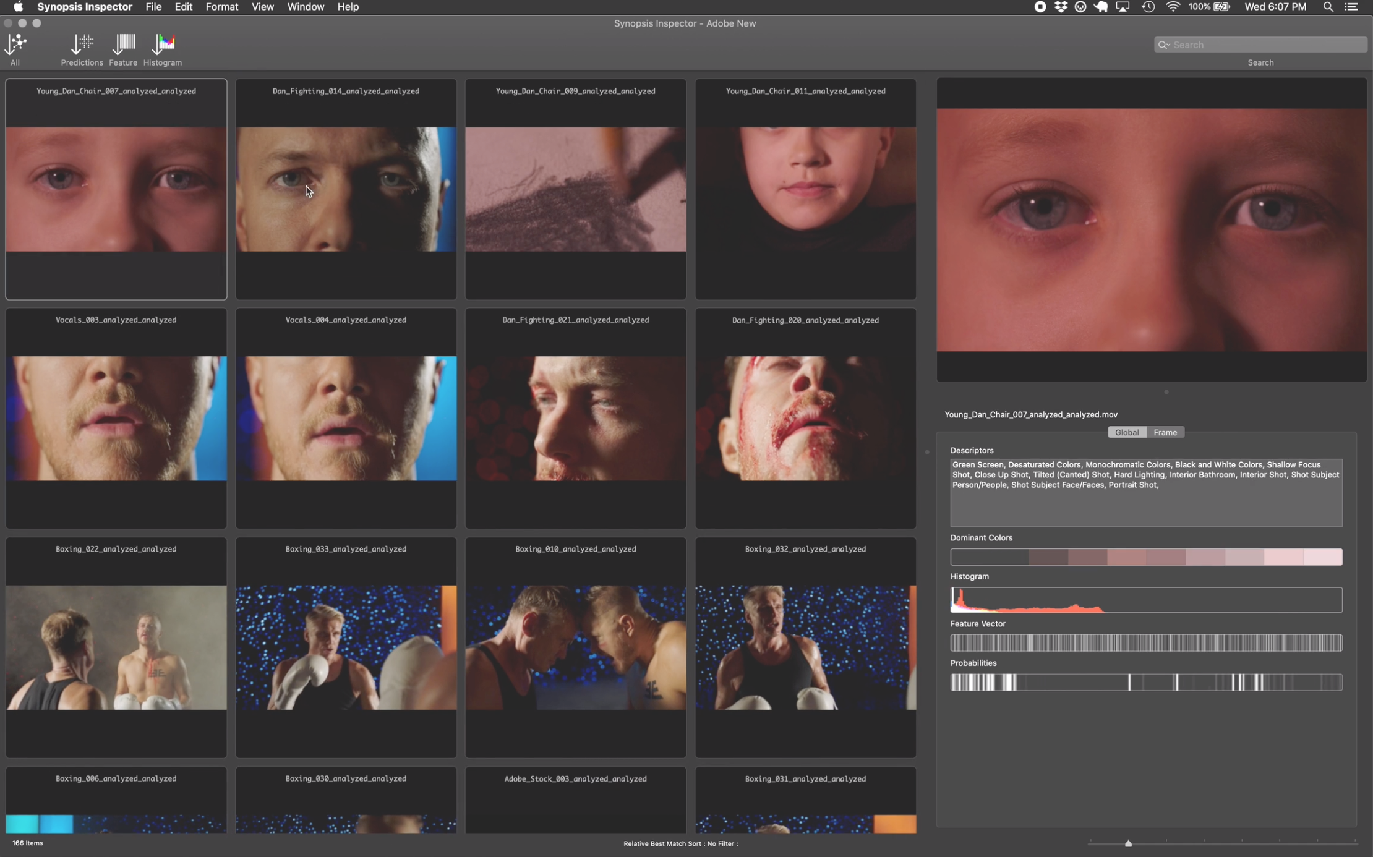Open Spotlight search in menu bar
Screen dimensions: 1373x857
(1328, 7)
